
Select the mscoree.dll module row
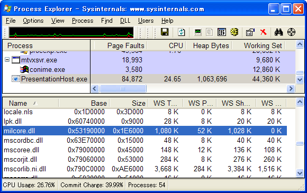point(145,150)
